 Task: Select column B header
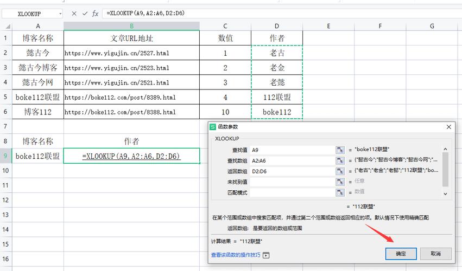[132, 26]
